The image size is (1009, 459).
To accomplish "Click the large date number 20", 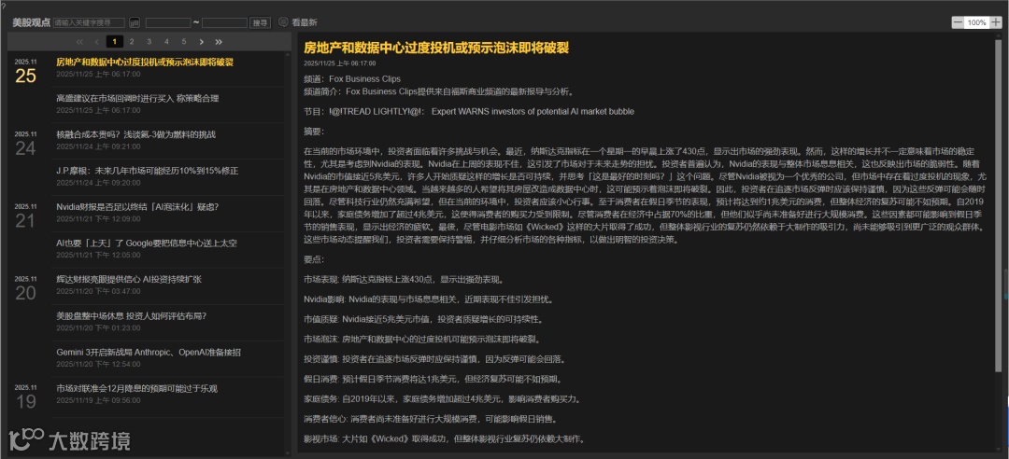I will coord(26,293).
